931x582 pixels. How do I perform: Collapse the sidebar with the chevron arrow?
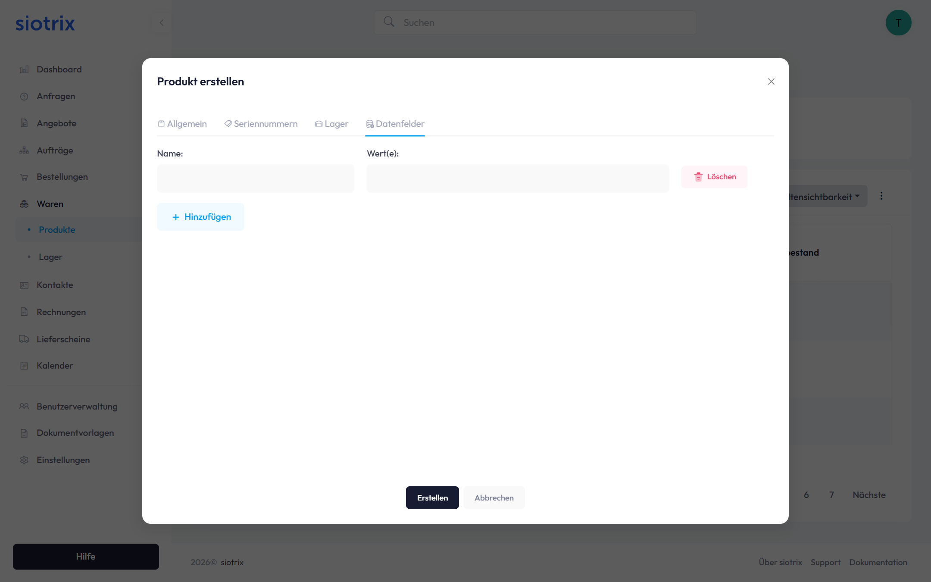(x=162, y=22)
